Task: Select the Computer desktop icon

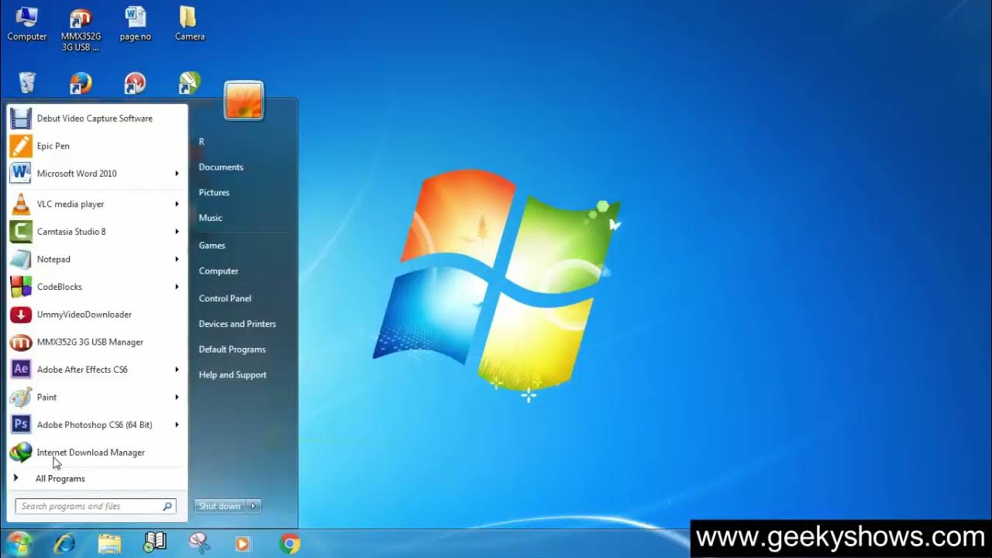Action: point(27,24)
